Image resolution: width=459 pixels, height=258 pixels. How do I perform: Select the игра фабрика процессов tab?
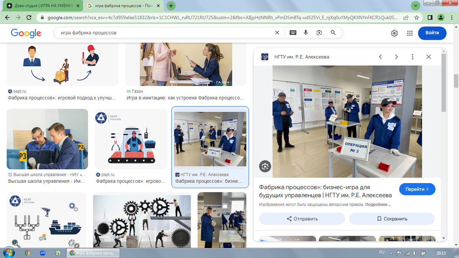click(x=124, y=6)
